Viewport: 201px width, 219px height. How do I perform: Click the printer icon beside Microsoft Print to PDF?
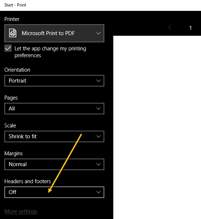13,33
